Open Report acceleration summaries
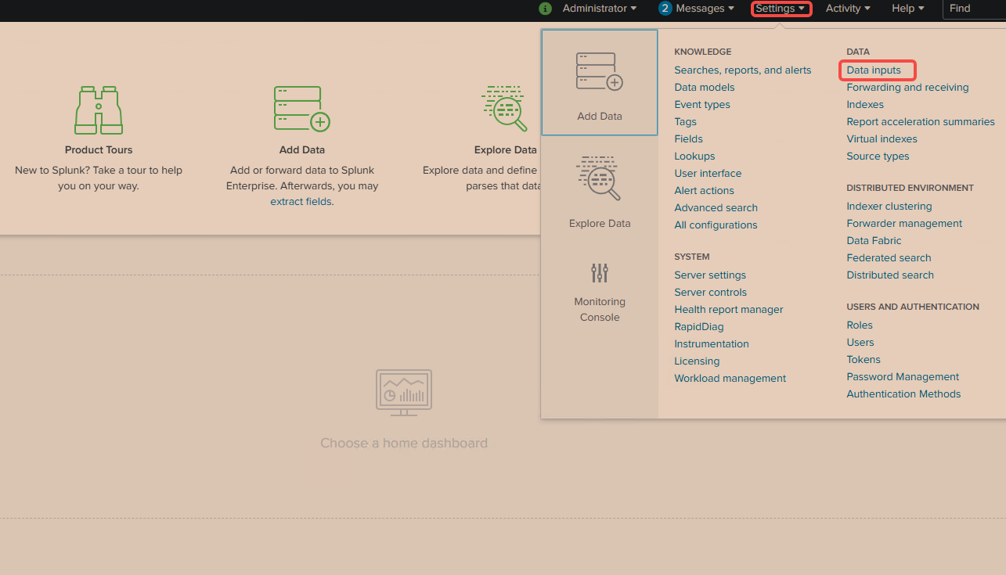 coord(921,122)
